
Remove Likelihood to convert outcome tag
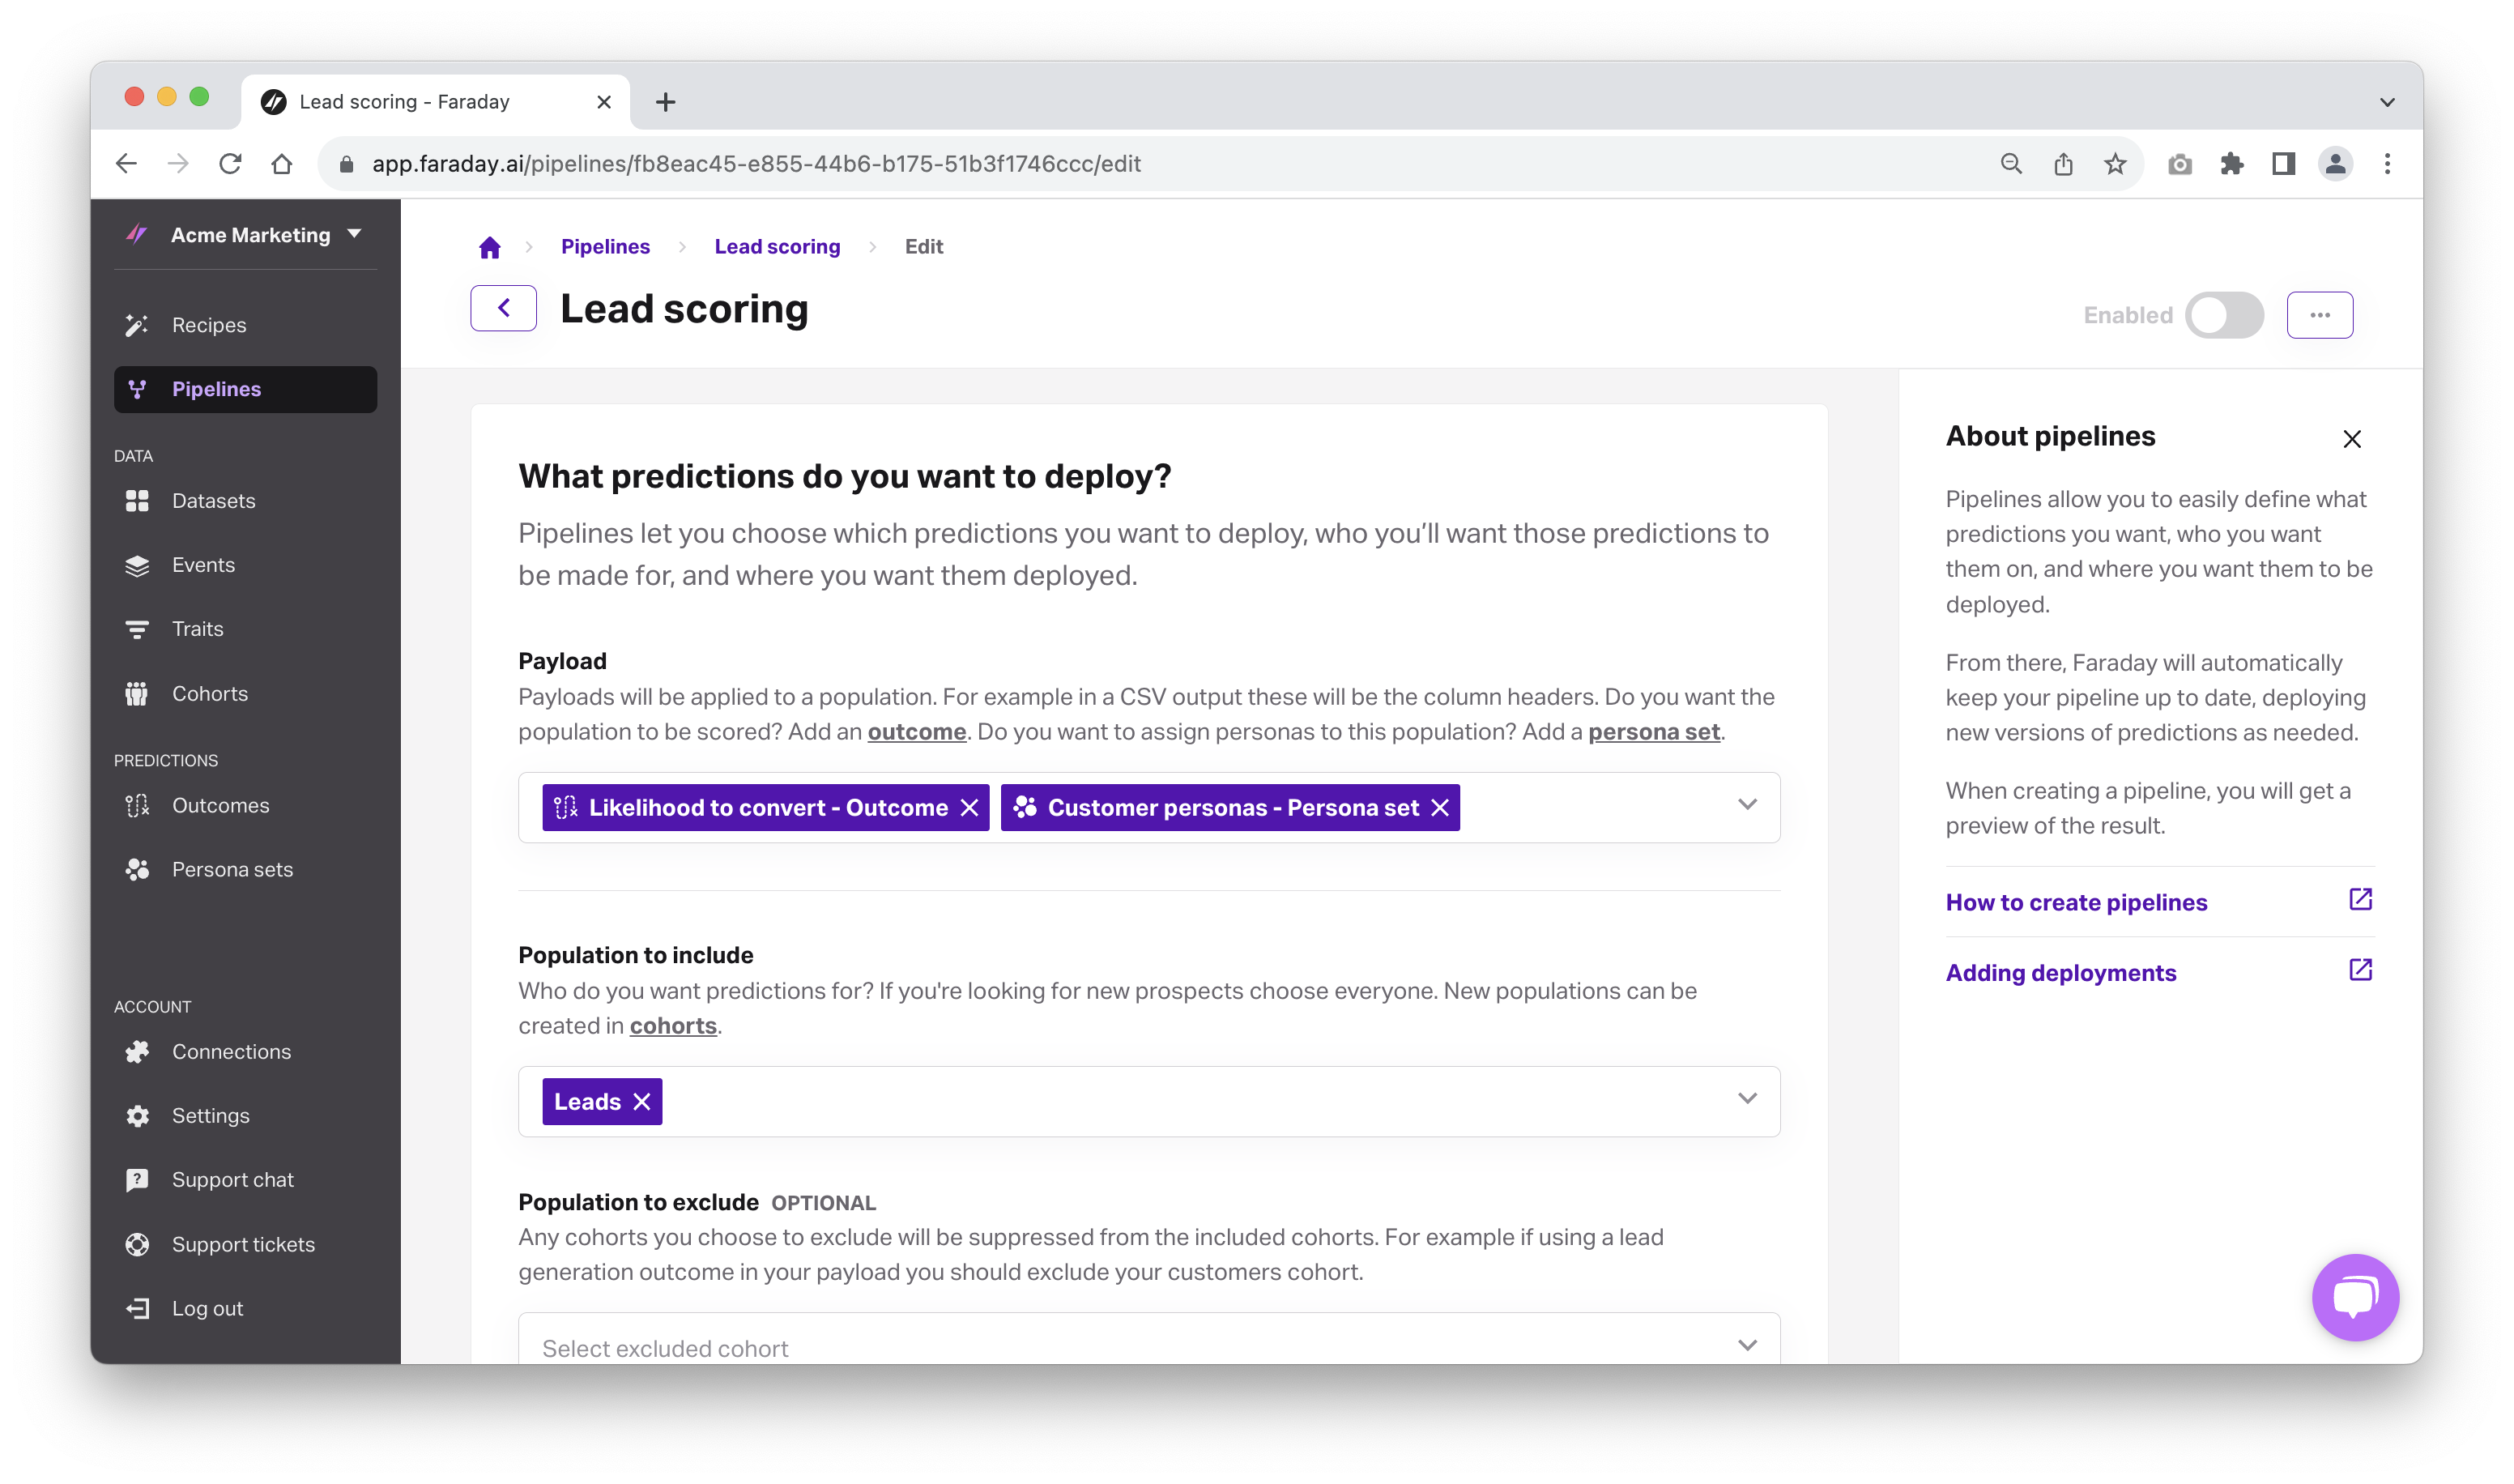pos(969,808)
